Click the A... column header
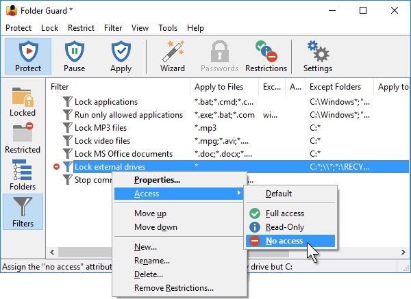The height and width of the screenshot is (299, 411). [x=295, y=87]
